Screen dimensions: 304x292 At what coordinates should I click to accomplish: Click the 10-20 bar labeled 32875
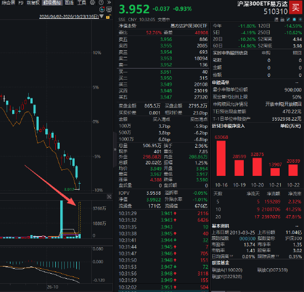[x=257, y=167]
